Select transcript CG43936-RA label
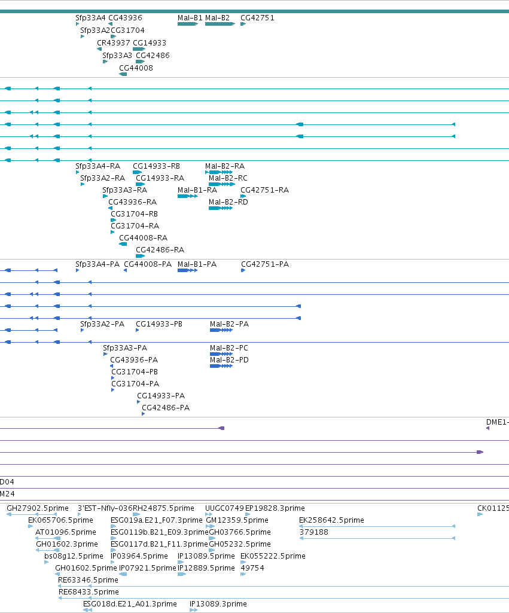The width and height of the screenshot is (509, 613). click(133, 202)
